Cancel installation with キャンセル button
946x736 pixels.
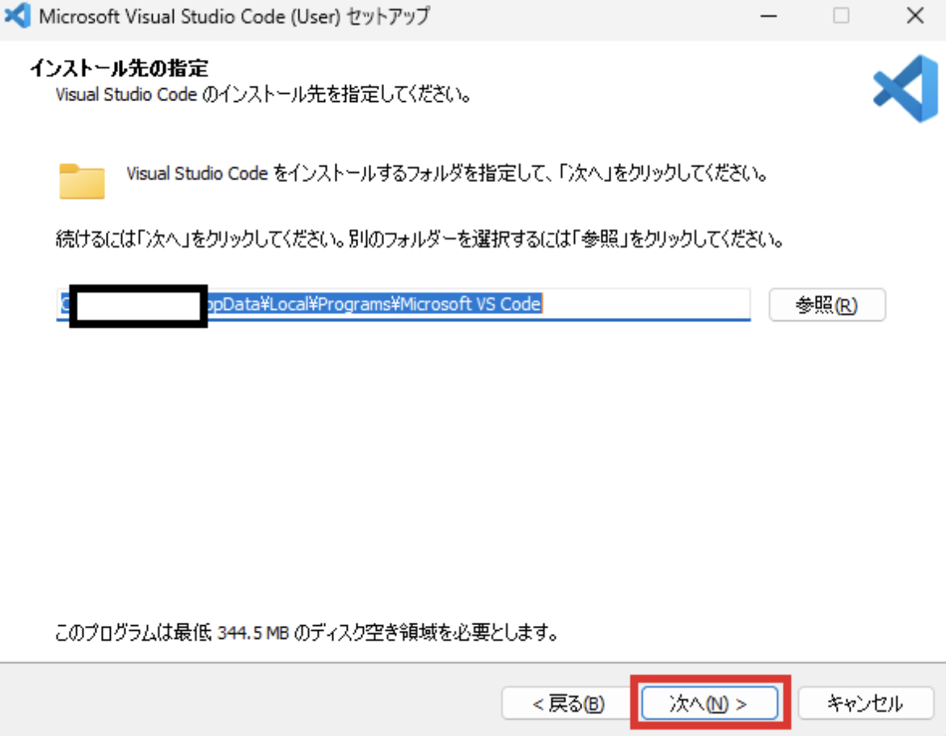865,702
